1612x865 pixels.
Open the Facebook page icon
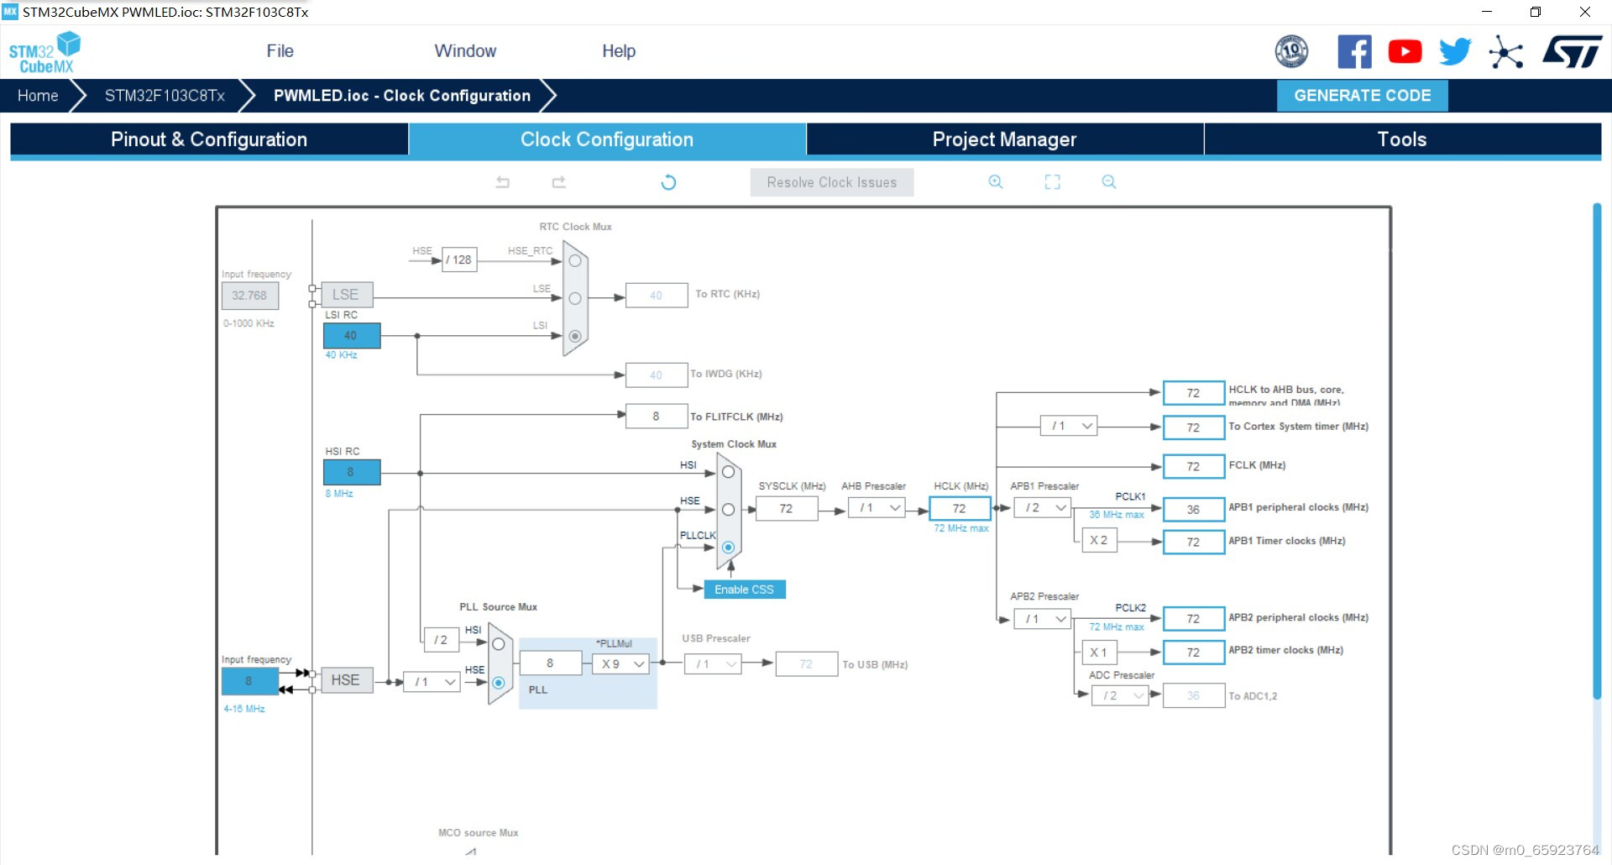pos(1354,52)
